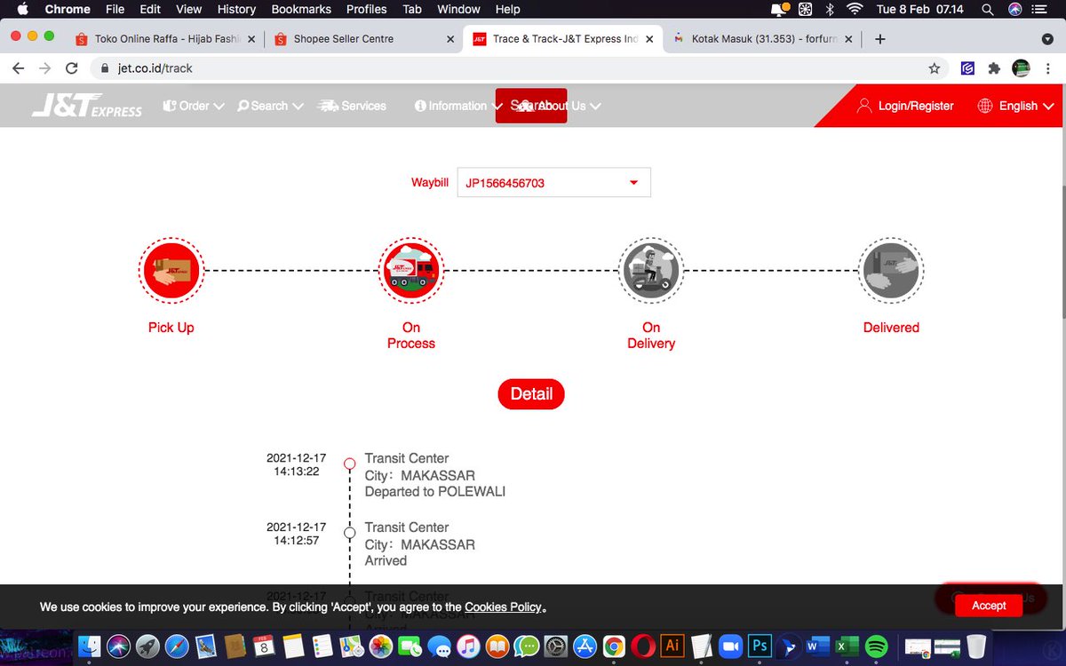The height and width of the screenshot is (666, 1066).
Task: Open Music app in the Dock
Action: click(468, 646)
